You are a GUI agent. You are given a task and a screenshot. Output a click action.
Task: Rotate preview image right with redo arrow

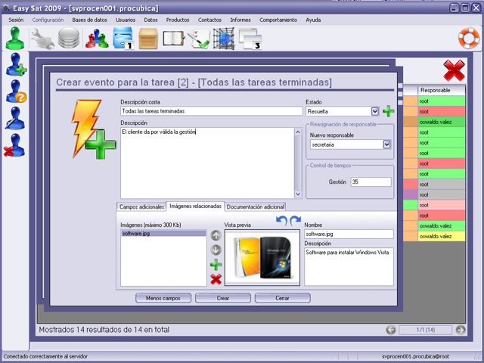[x=295, y=220]
